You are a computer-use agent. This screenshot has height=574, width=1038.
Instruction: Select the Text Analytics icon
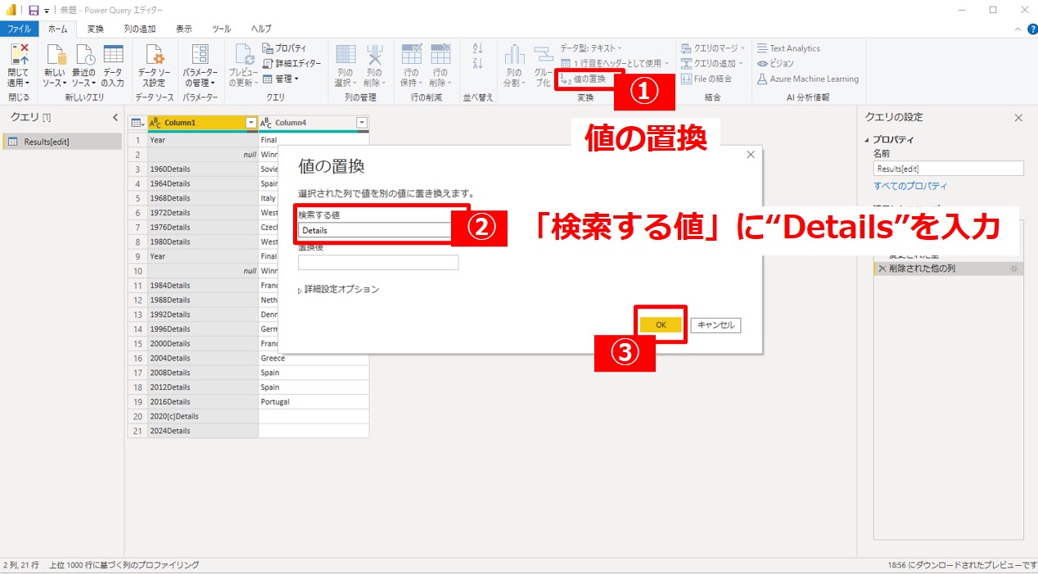tap(763, 48)
